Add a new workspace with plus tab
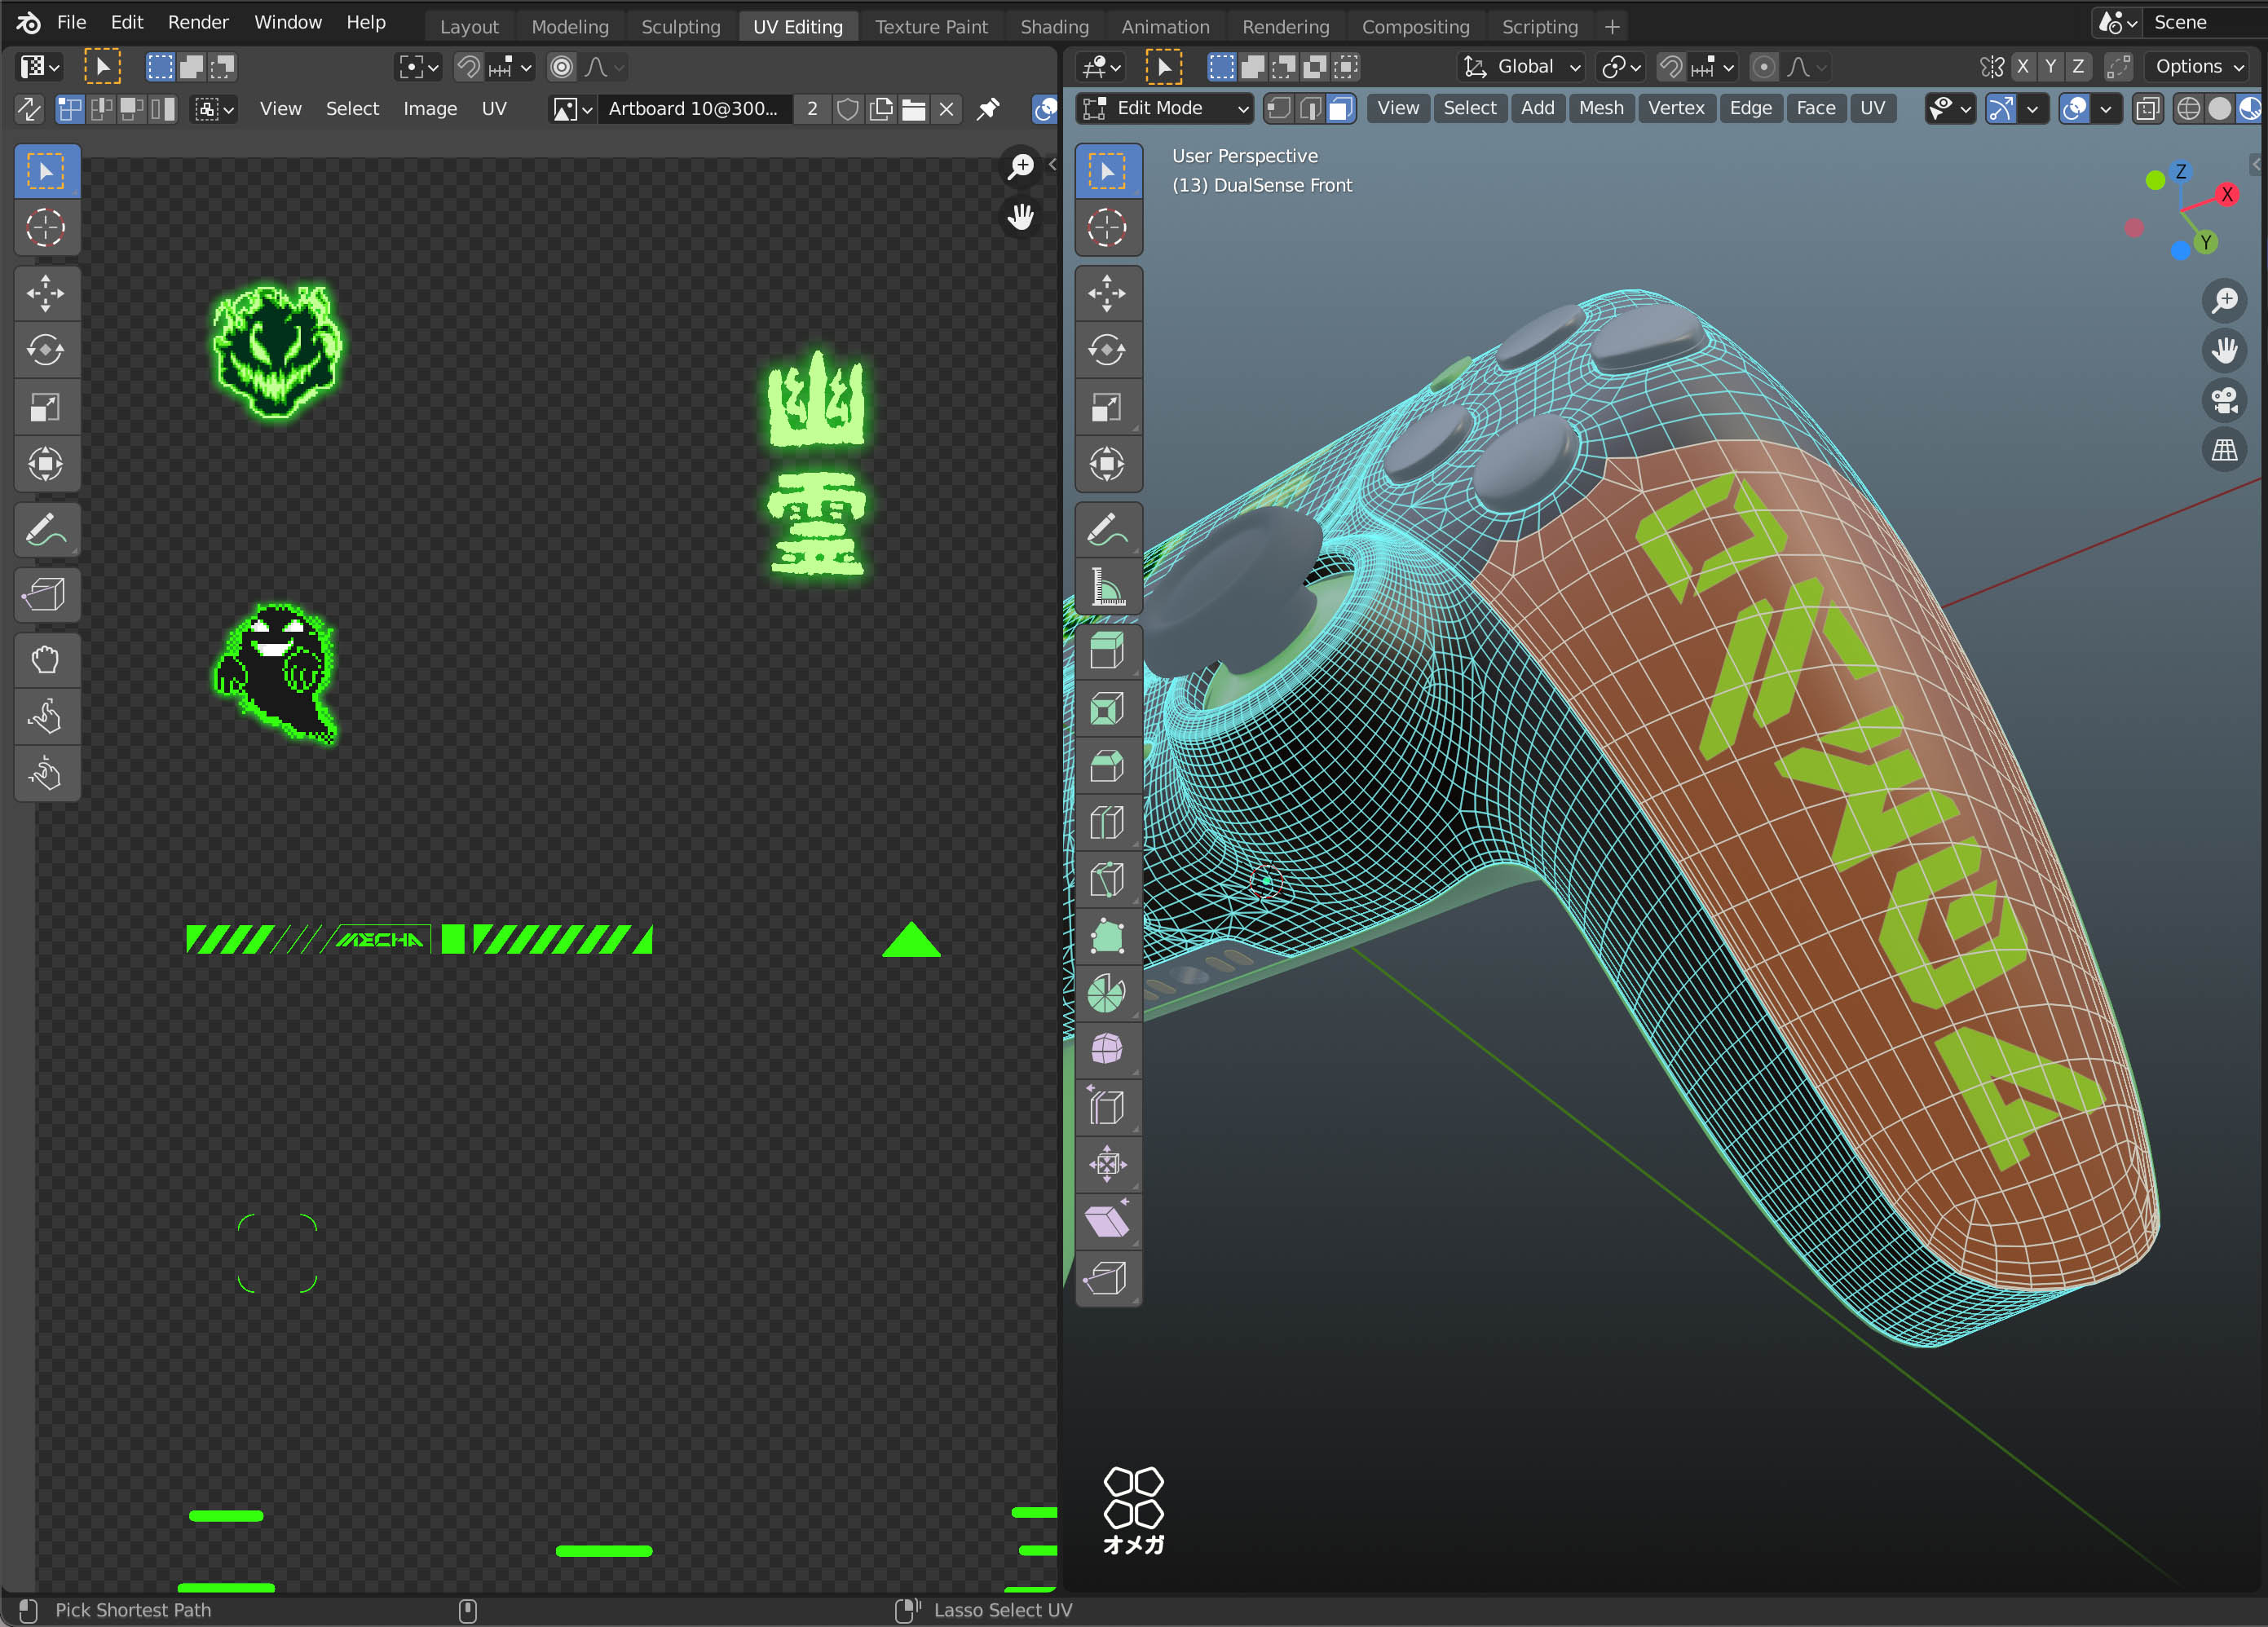The width and height of the screenshot is (2268, 1627). coord(1612,27)
